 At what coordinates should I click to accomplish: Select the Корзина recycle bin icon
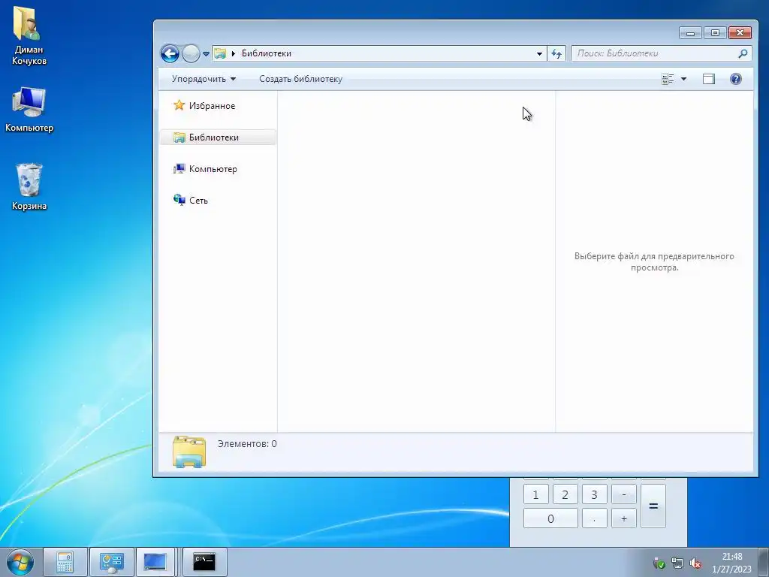29,186
